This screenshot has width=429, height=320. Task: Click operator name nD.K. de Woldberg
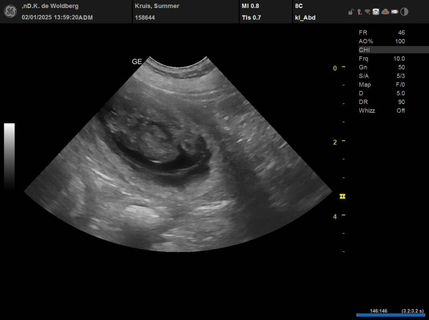tap(50, 6)
